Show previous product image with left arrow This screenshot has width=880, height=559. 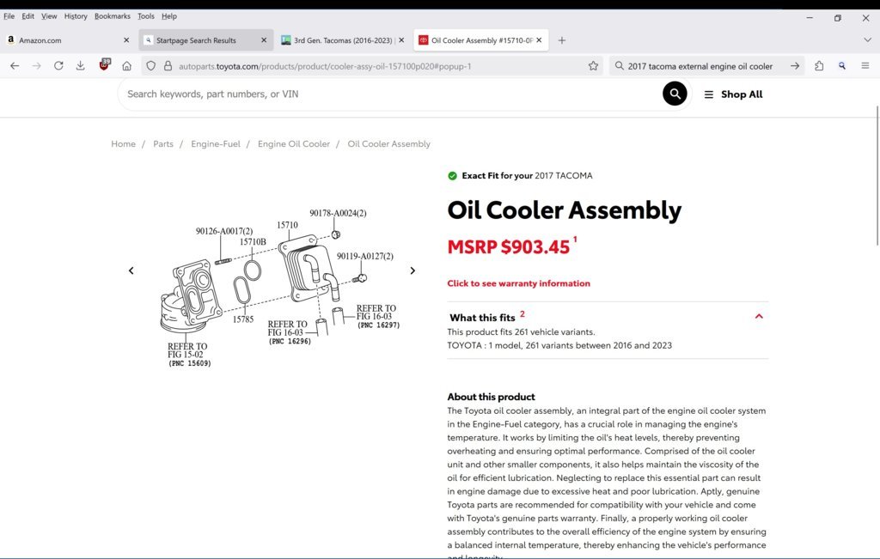[x=131, y=270]
